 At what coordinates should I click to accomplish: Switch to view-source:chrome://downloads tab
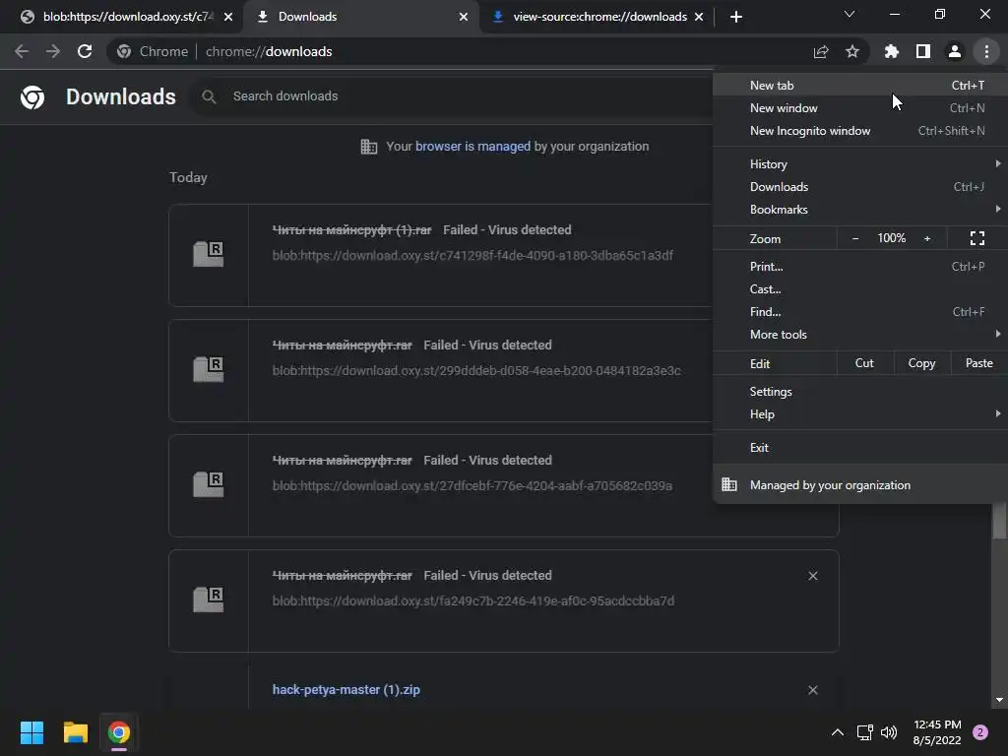(x=597, y=17)
